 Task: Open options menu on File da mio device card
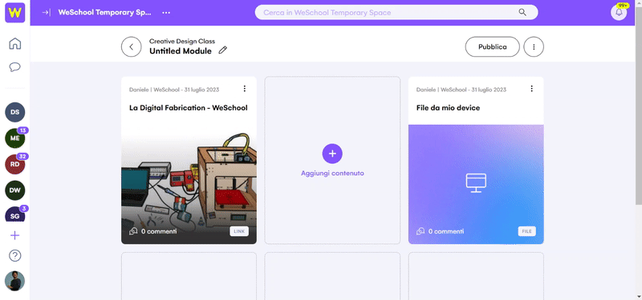coord(531,89)
